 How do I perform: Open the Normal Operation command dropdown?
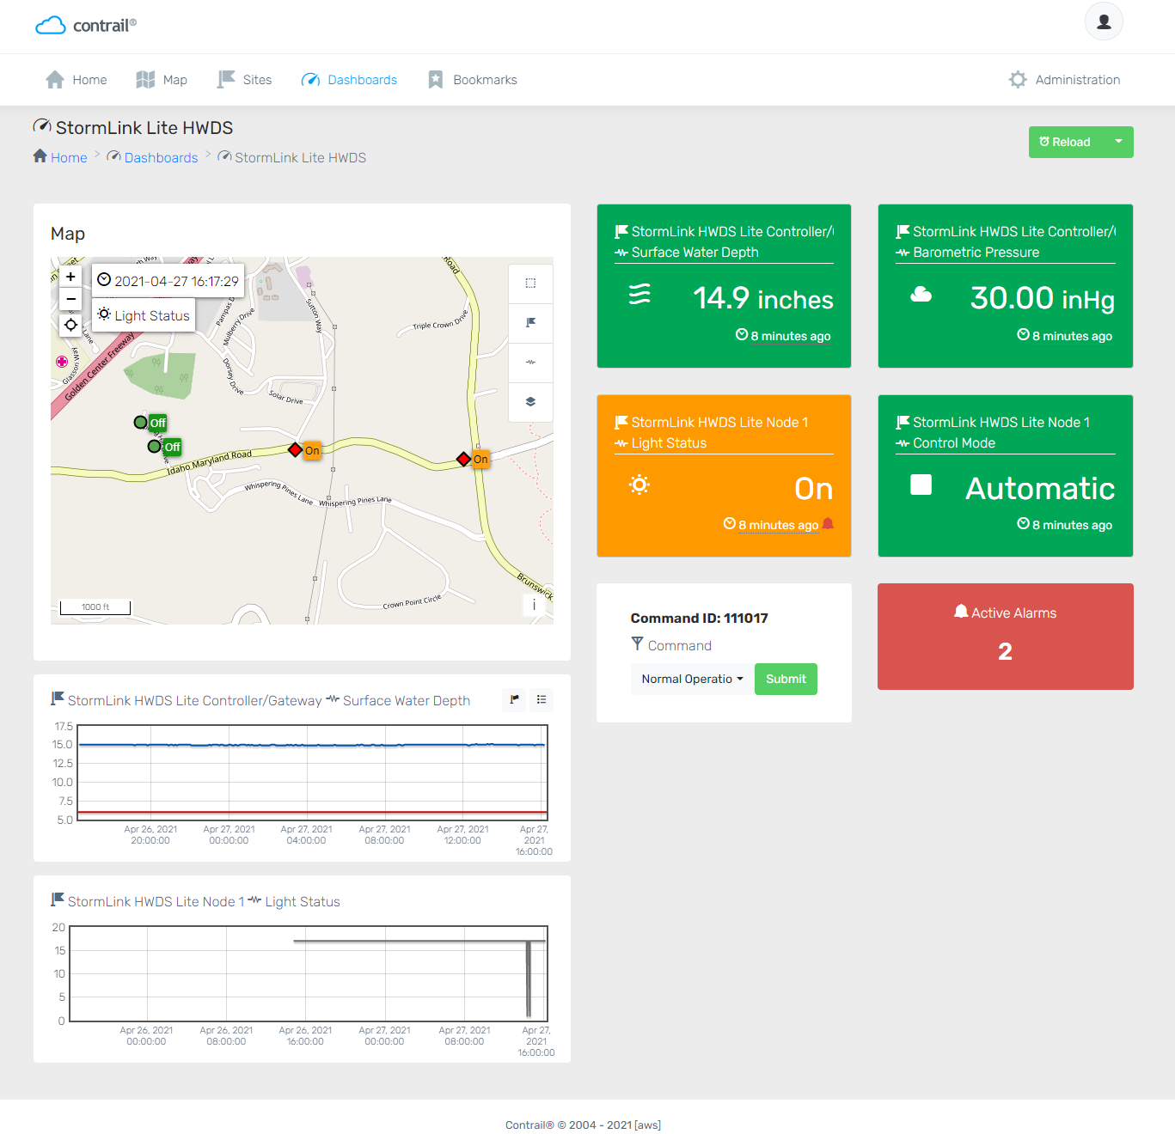point(692,679)
